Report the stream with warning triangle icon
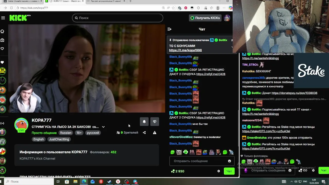 pos(154,133)
